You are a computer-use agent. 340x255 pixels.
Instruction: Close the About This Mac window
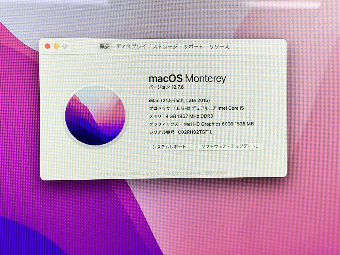coord(47,46)
